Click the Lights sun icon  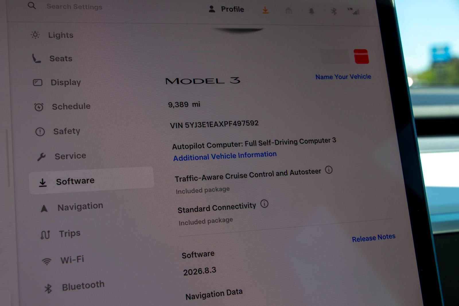pyautogui.click(x=35, y=35)
